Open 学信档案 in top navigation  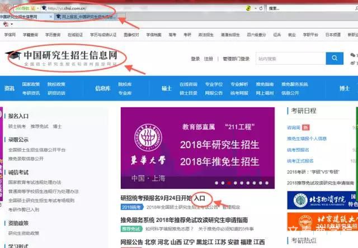coord(154,35)
